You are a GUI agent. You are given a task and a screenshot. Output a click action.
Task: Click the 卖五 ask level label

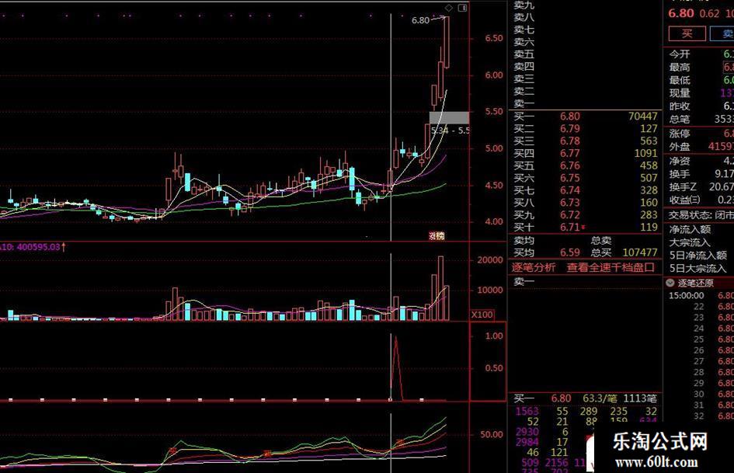(x=524, y=54)
